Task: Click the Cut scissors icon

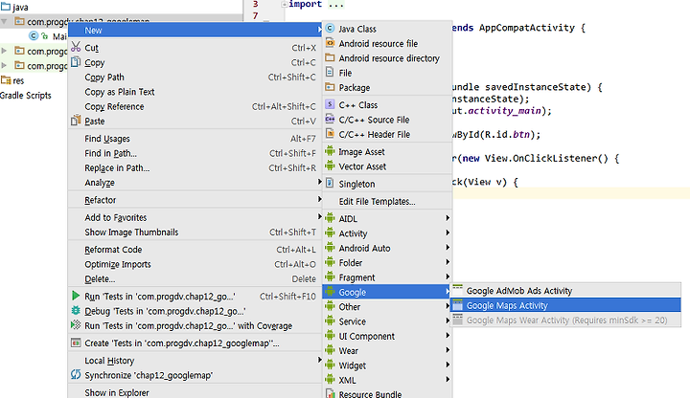Action: tap(76, 47)
